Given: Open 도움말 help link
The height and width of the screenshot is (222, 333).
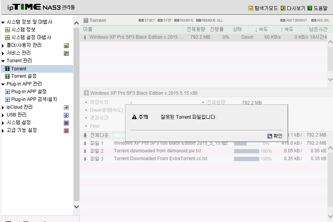Looking at the screenshot, I should coord(318,8).
